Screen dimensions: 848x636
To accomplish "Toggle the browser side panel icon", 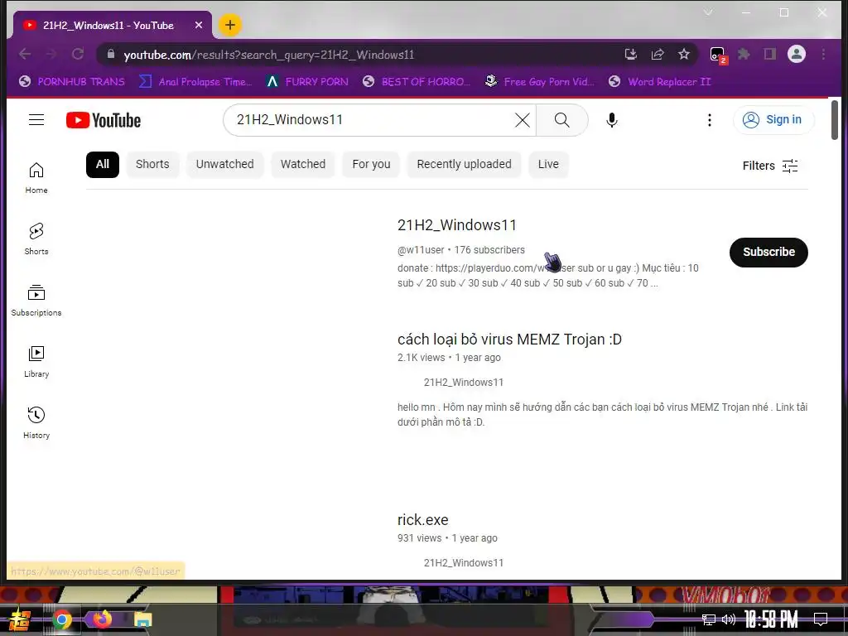I will point(770,54).
